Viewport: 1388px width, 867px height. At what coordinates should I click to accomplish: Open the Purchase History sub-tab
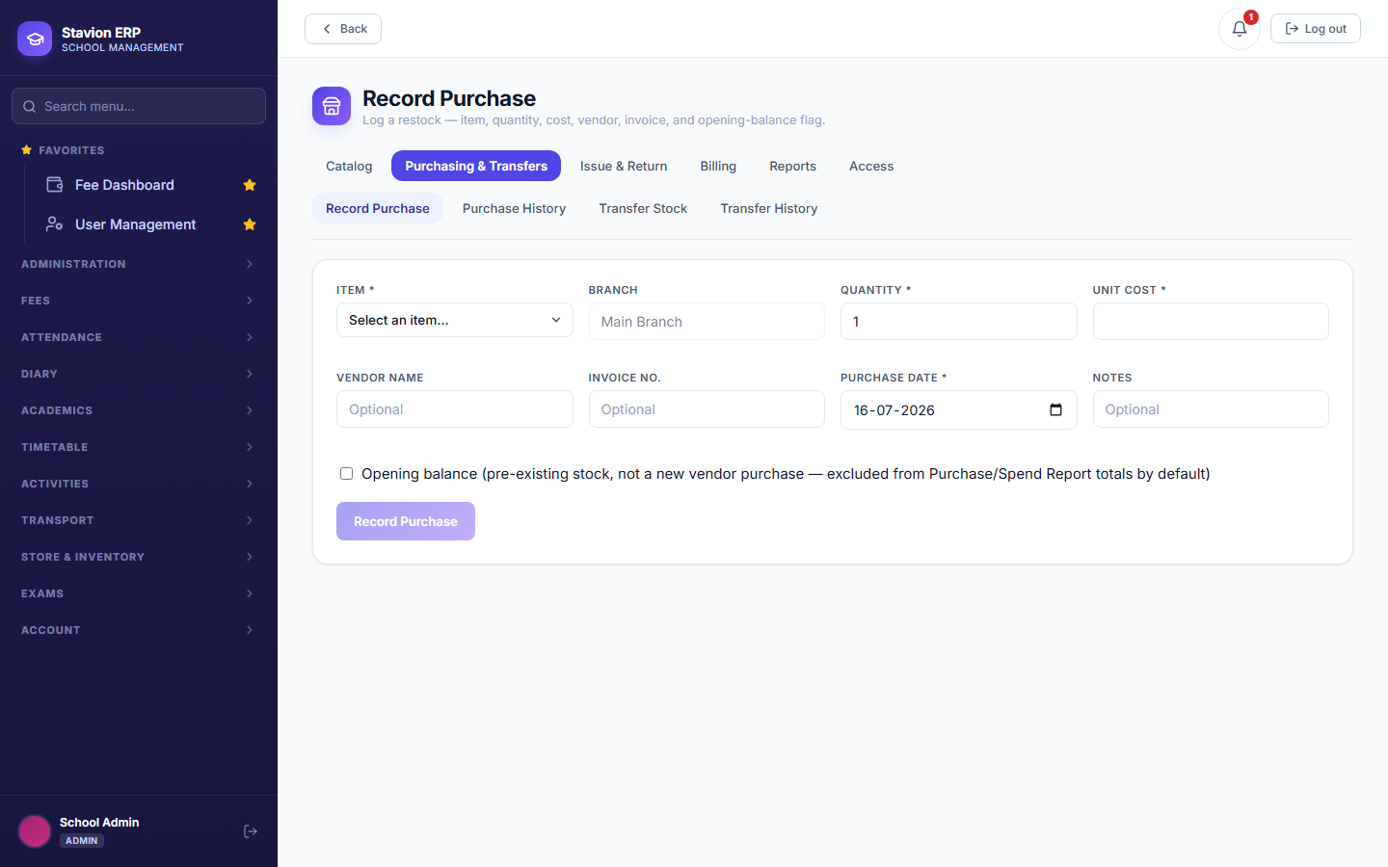tap(514, 208)
